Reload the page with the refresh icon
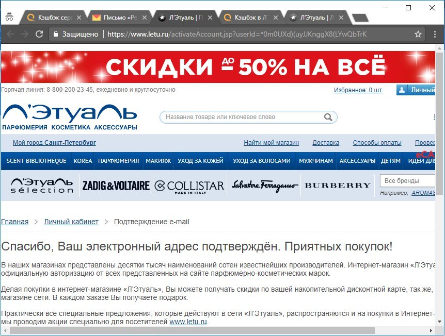The width and height of the screenshot is (445, 336). (x=39, y=35)
